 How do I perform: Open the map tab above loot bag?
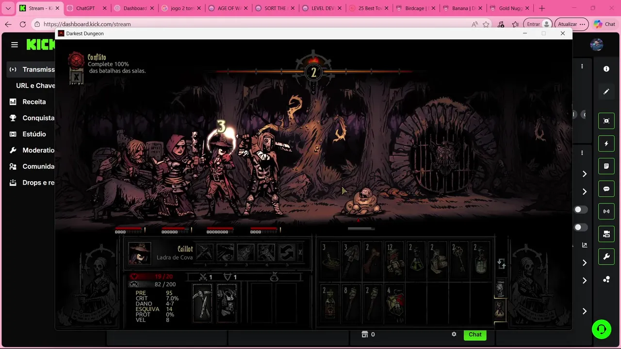coord(500,288)
